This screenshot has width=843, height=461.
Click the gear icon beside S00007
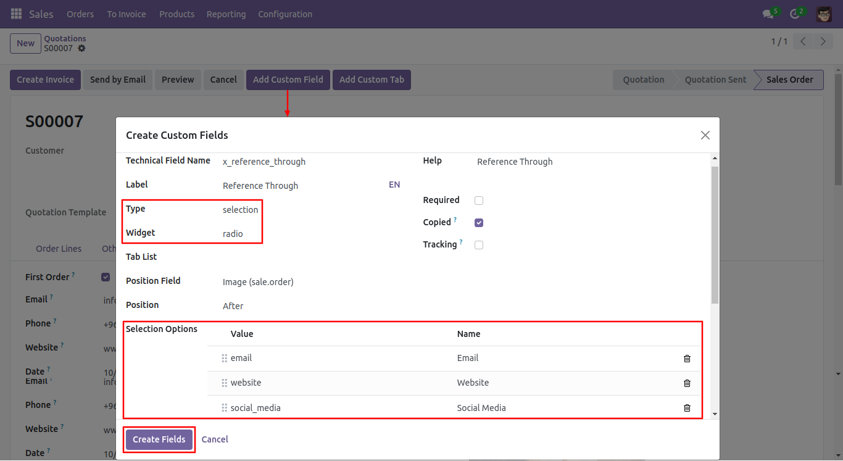(x=81, y=48)
